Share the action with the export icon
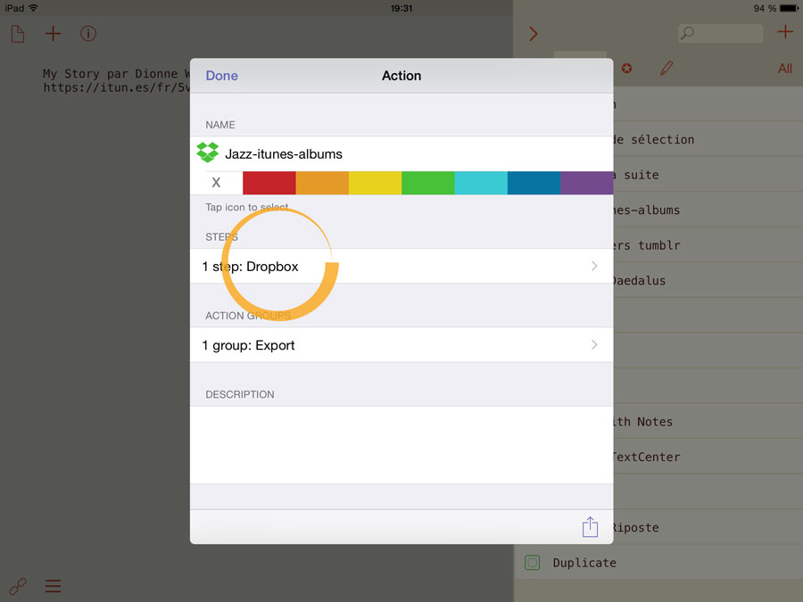 click(590, 527)
